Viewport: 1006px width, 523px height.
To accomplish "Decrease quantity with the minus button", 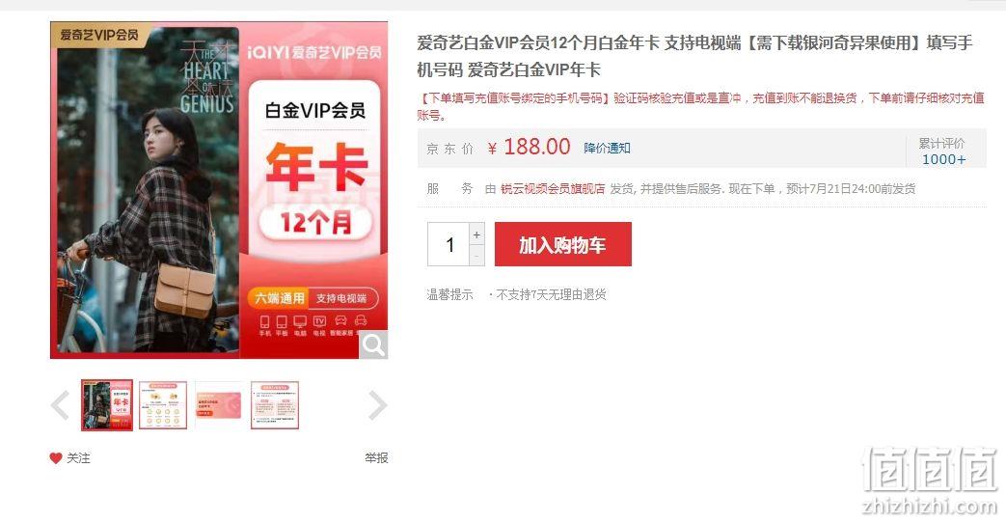I will coord(476,256).
